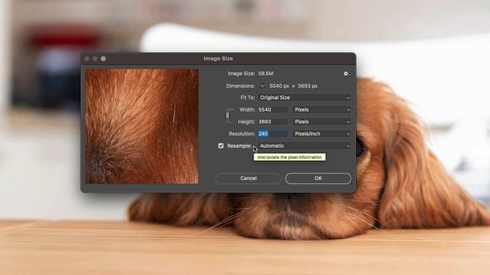
Task: Open the Dimensions units dropdown arrow
Action: pos(262,86)
